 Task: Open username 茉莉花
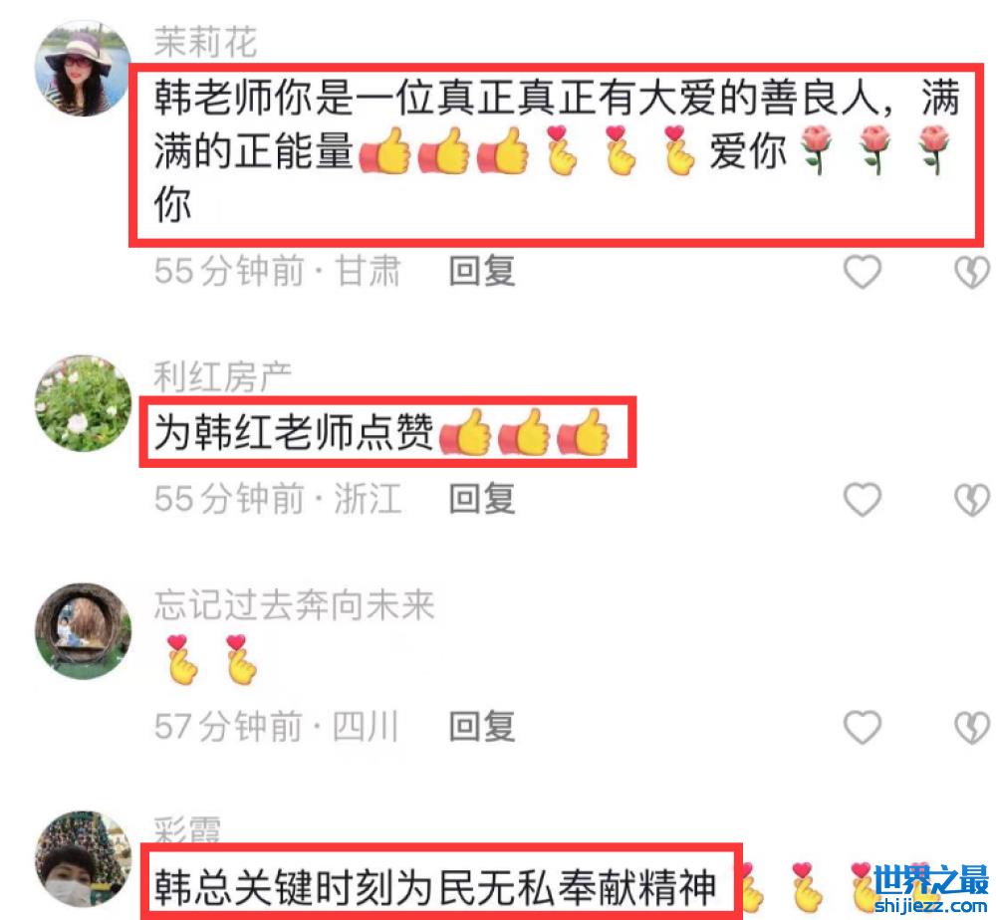[x=205, y=43]
